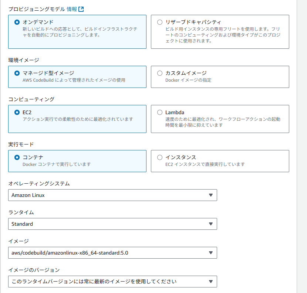The width and height of the screenshot is (307, 293).
Task: Click the リザーブドキャパシティ description card
Action: [x=223, y=35]
